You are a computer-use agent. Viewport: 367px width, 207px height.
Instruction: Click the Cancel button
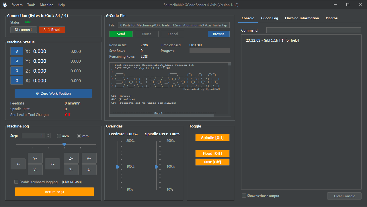[x=173, y=34]
